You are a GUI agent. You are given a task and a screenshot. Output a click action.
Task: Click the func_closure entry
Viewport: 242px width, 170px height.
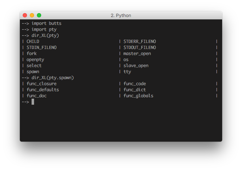42,83
